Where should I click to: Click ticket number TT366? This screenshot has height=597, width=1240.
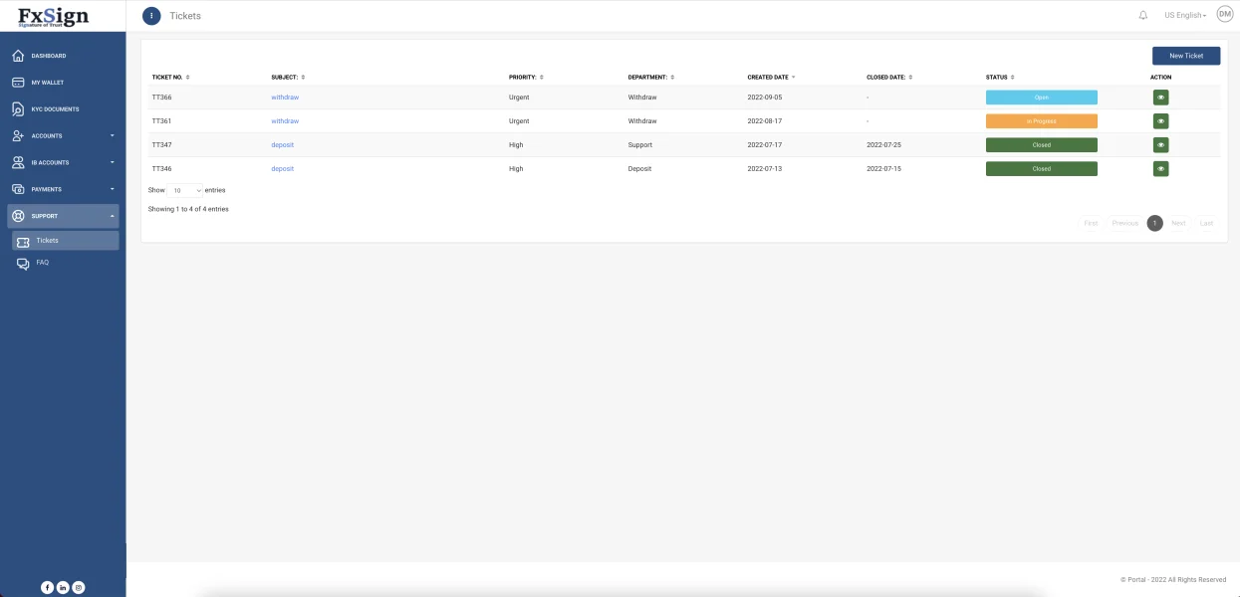click(x=161, y=98)
